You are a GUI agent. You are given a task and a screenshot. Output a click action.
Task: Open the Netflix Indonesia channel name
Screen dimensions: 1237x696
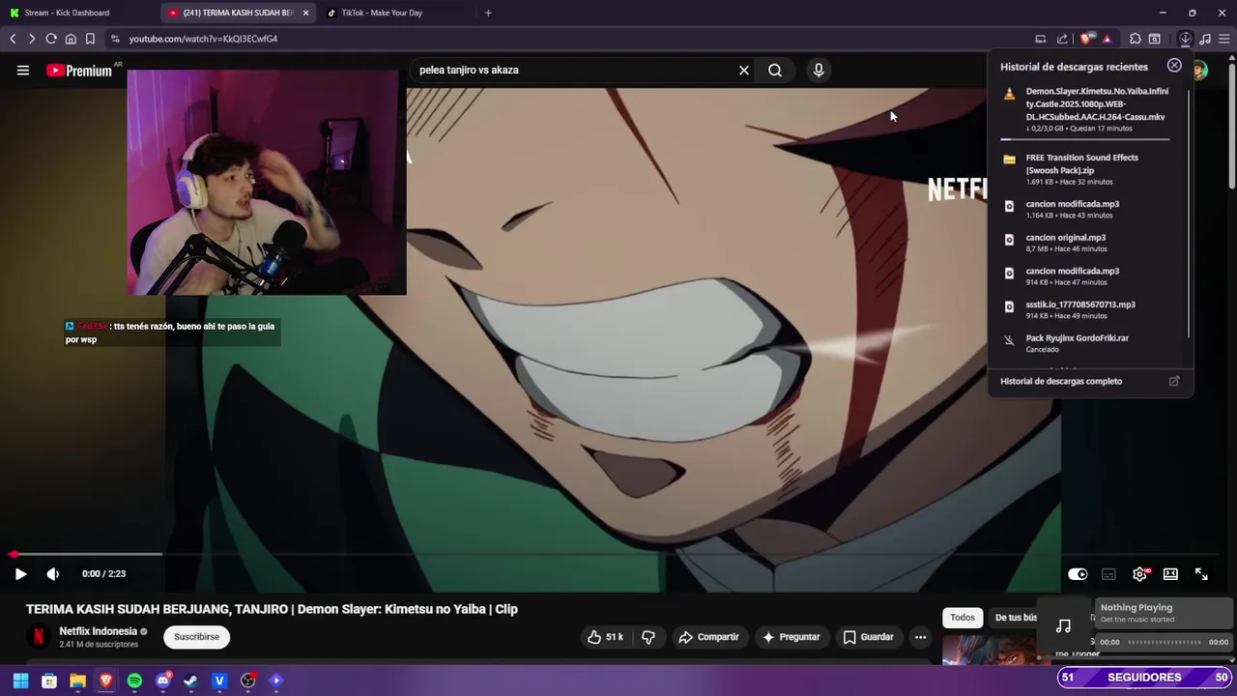[x=98, y=631]
